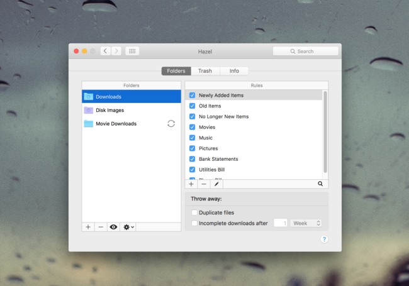Toggle the Music rule checkbox
Viewport: 409px width, 286px height.
click(x=193, y=138)
